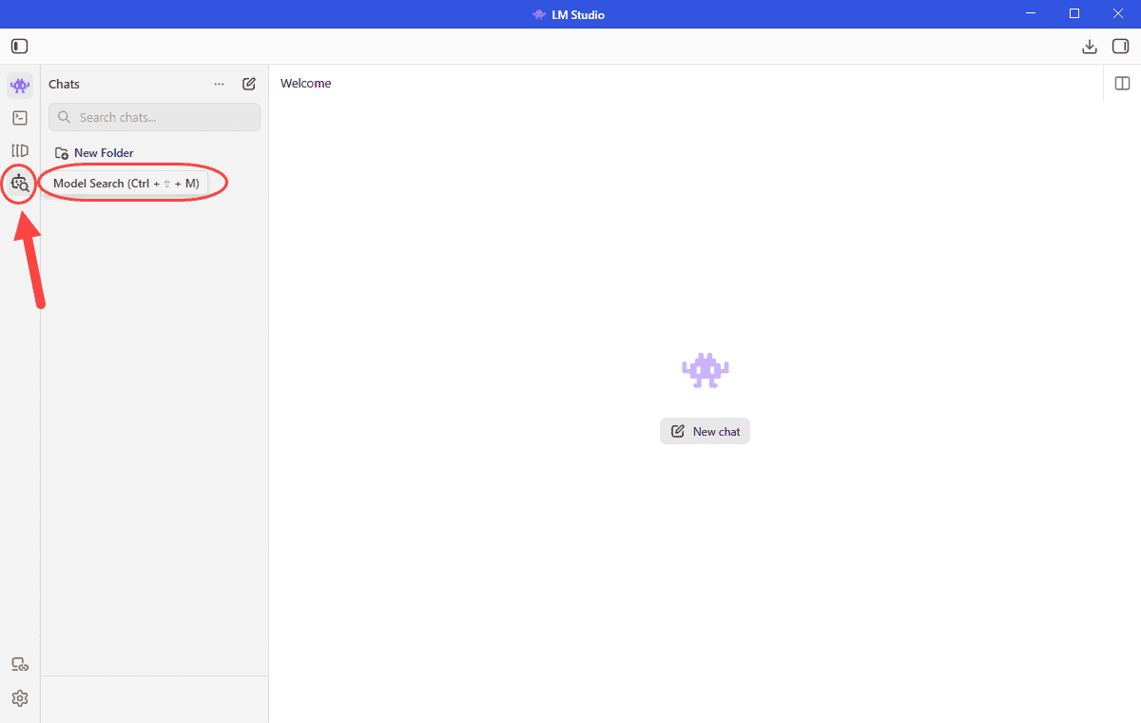
Task: Click the New Folder item
Action: 94,153
